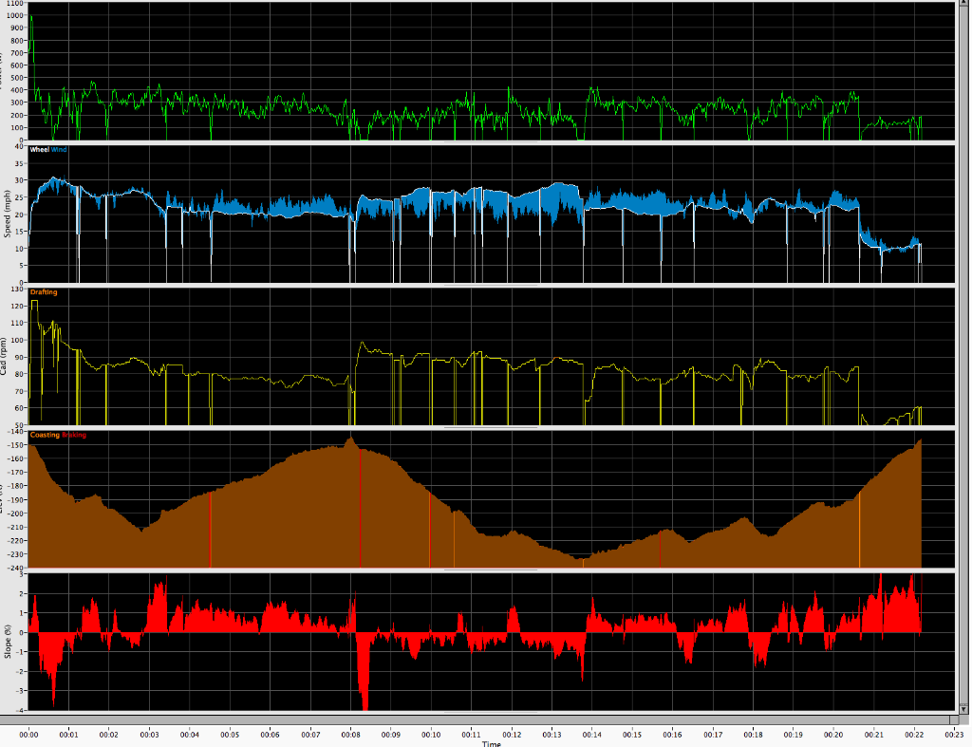This screenshot has width=972, height=747.
Task: Click the Speed (mph) axis label
Action: click(8, 215)
